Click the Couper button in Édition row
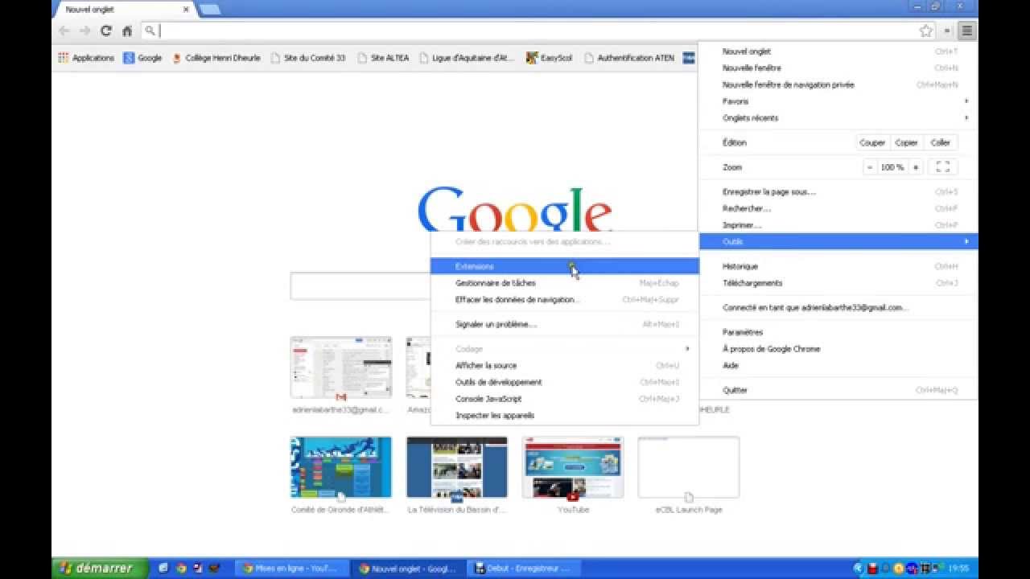1030x579 pixels. click(x=872, y=142)
